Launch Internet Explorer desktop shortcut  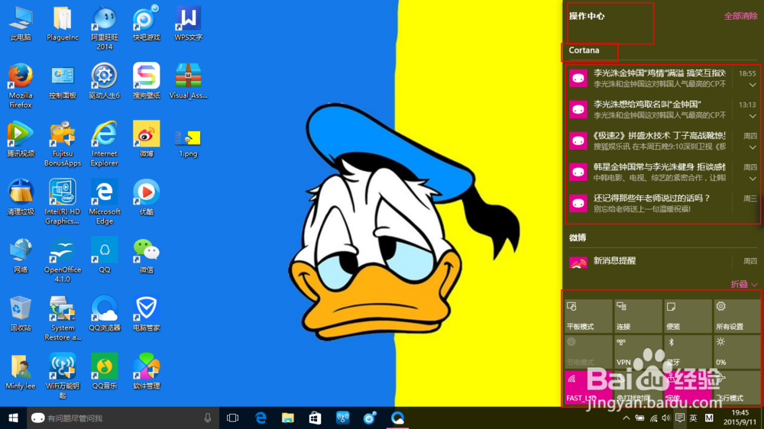click(x=104, y=144)
